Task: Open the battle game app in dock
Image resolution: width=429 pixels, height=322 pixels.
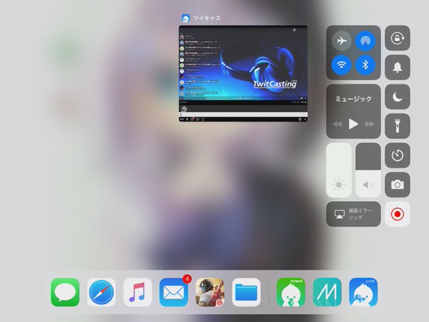Action: click(x=210, y=292)
